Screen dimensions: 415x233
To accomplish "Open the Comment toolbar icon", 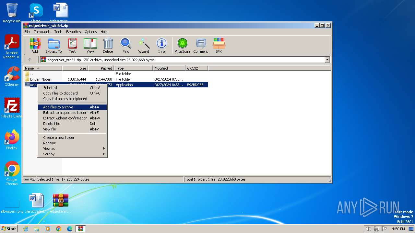I will coord(201,45).
